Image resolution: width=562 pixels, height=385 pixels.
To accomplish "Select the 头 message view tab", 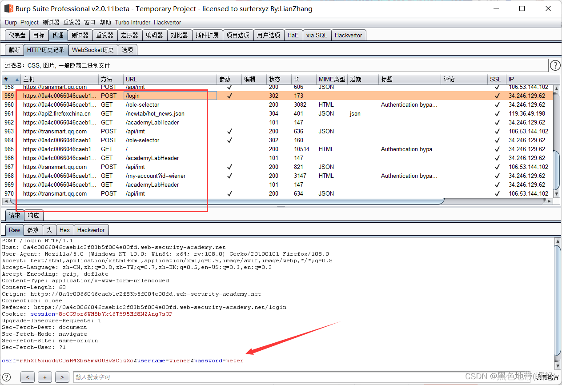I will click(49, 230).
